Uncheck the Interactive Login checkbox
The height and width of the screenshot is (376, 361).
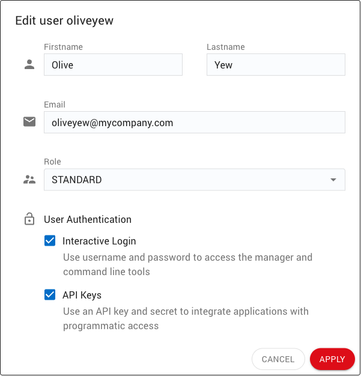(50, 241)
